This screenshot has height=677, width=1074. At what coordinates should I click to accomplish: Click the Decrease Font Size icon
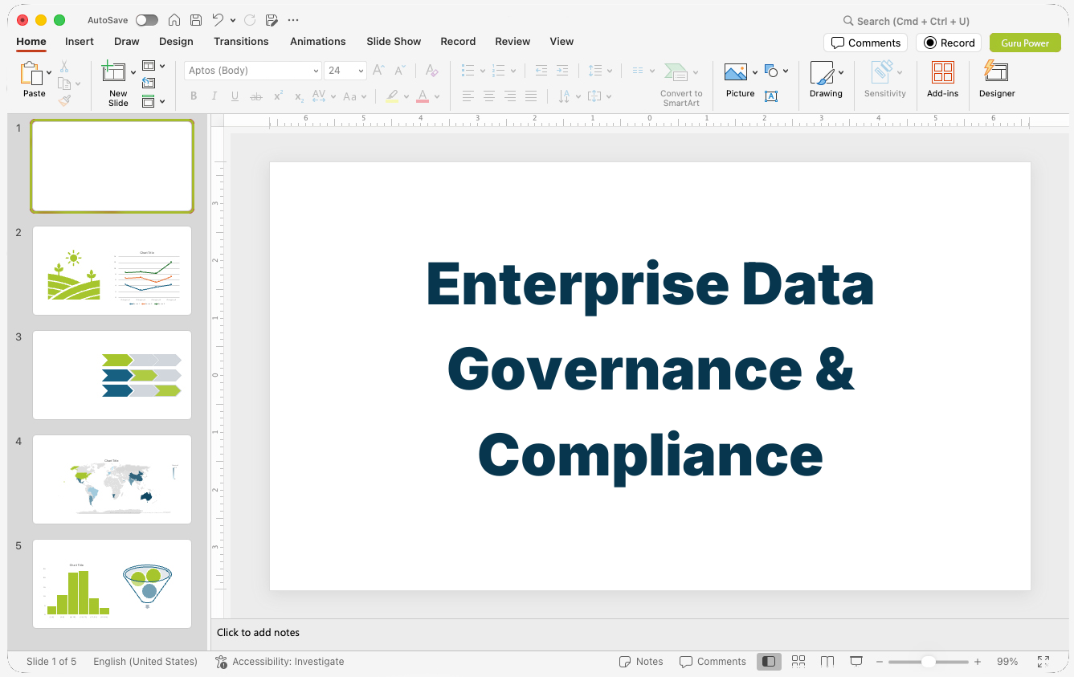399,71
